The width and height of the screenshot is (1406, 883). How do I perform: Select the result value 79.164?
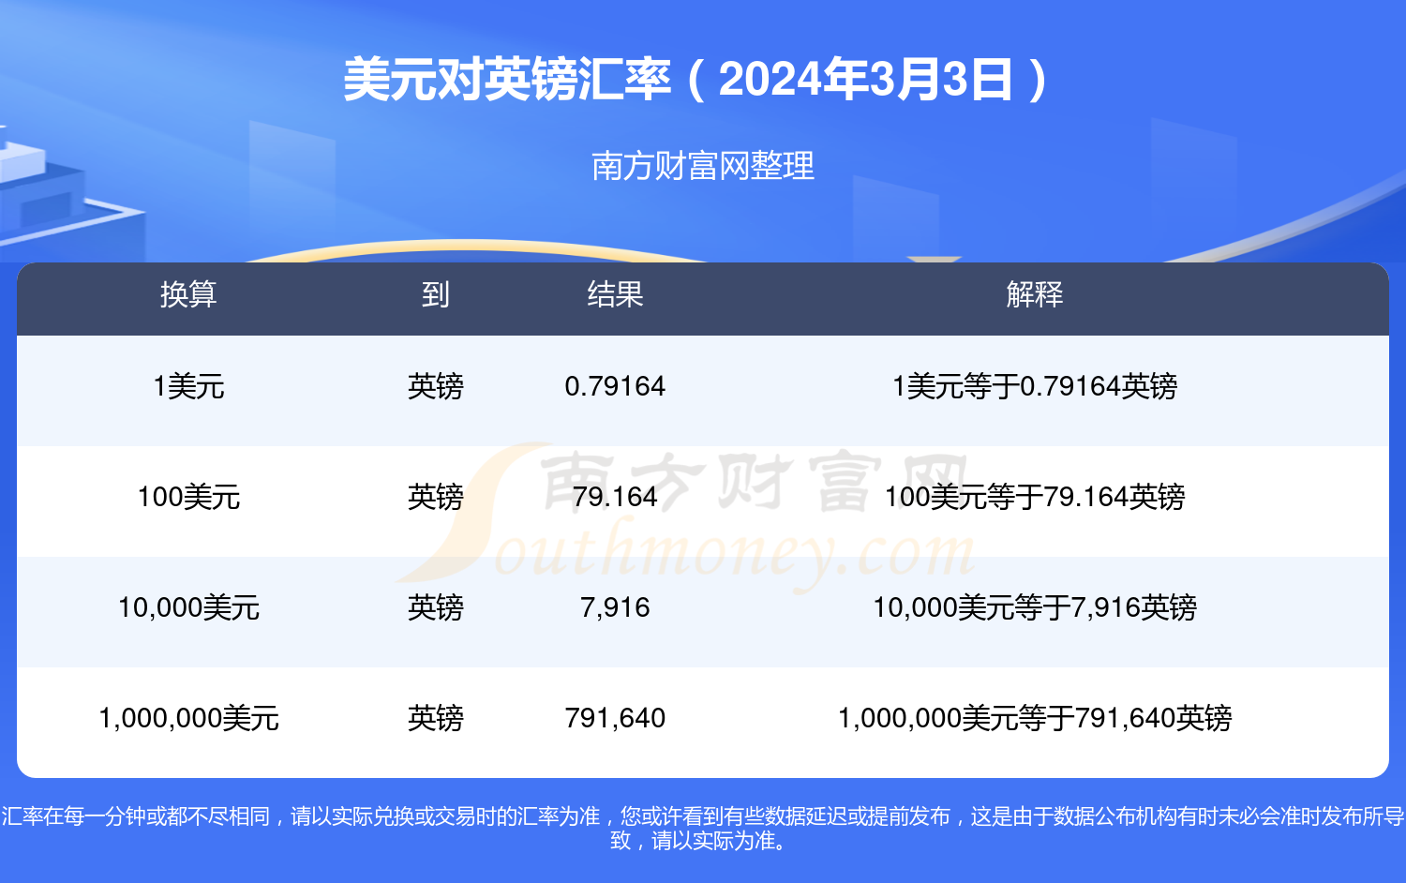click(615, 497)
